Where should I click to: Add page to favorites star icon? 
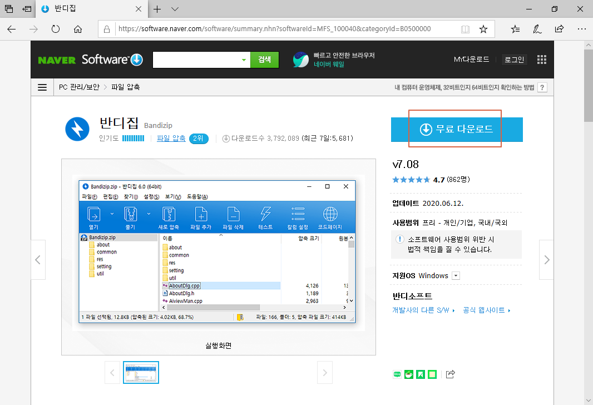[483, 29]
